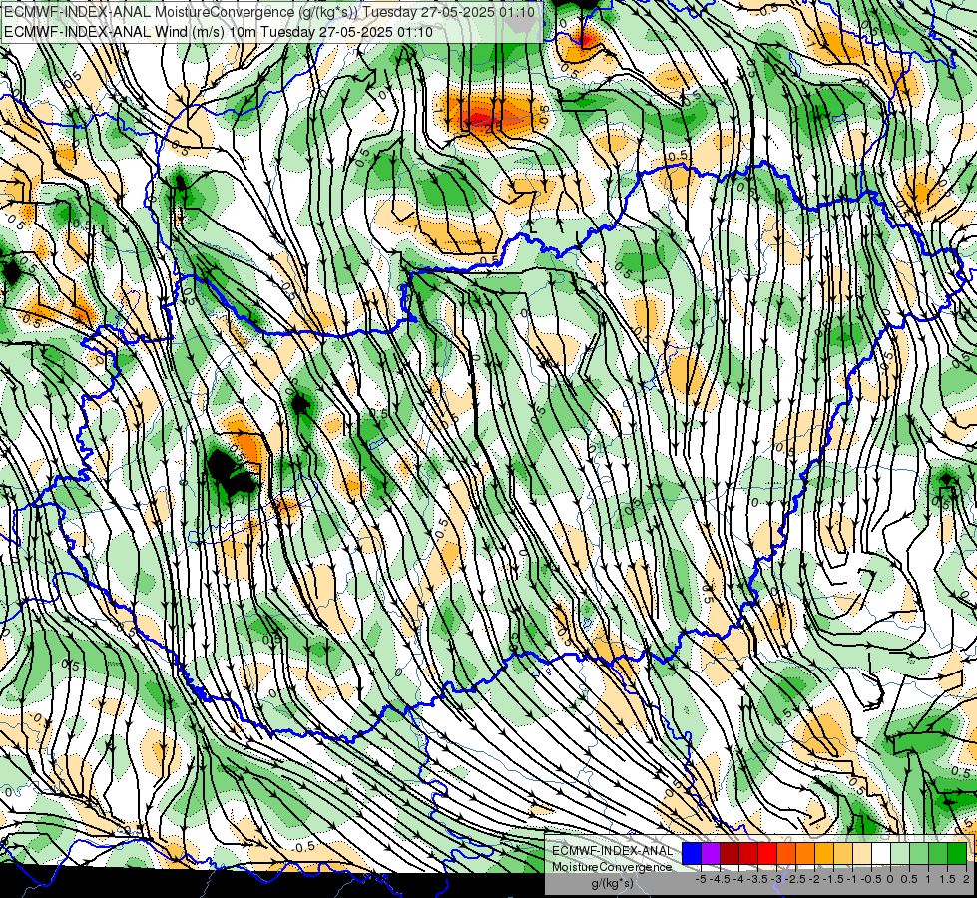
Task: Click the 2 tick value at legend end
Action: [966, 879]
